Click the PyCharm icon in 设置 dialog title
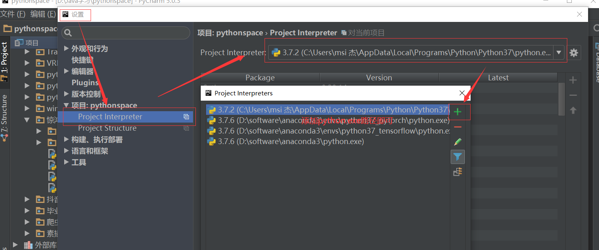This screenshot has width=599, height=250. (x=65, y=15)
